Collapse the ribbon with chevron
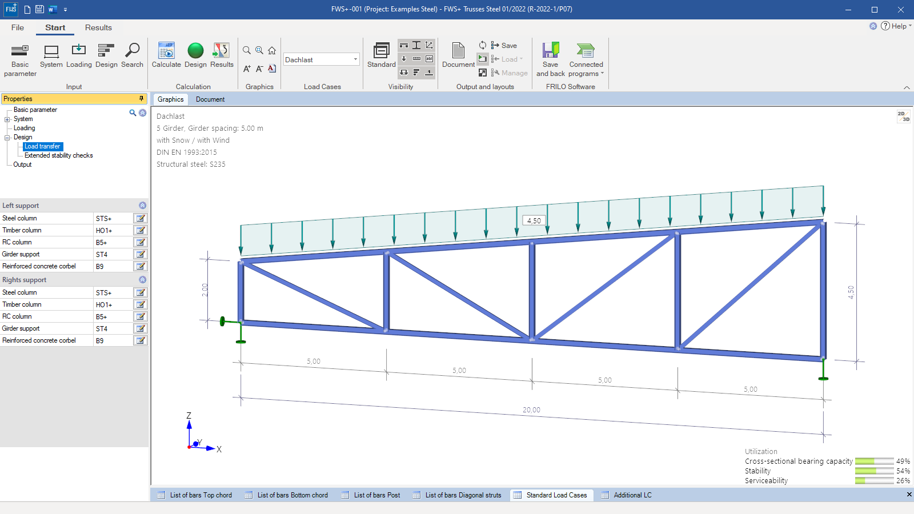This screenshot has width=914, height=514. [x=907, y=87]
